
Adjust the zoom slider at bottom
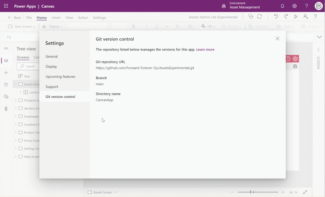(x=251, y=192)
